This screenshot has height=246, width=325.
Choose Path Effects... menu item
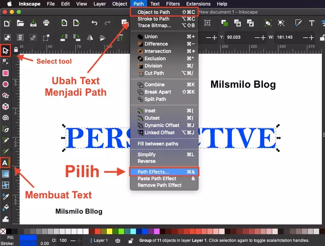(164, 172)
